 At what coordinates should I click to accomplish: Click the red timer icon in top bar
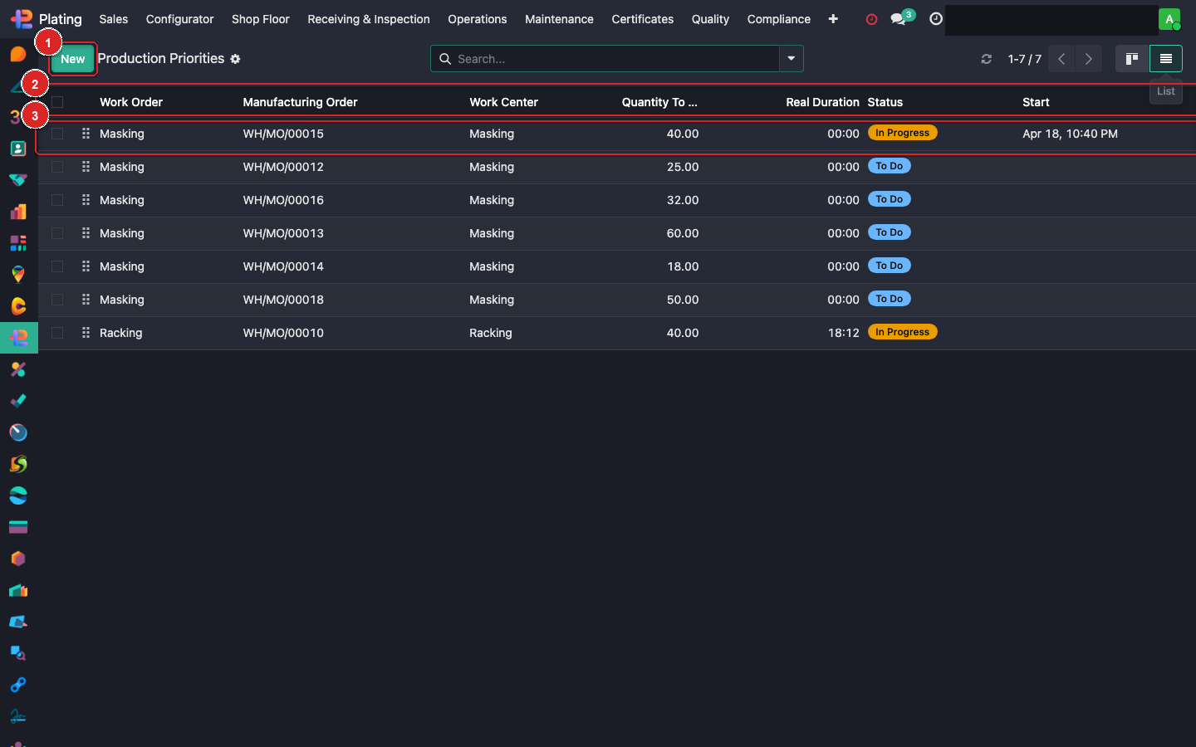[x=871, y=19]
